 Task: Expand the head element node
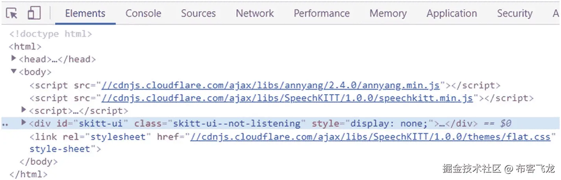(14, 59)
